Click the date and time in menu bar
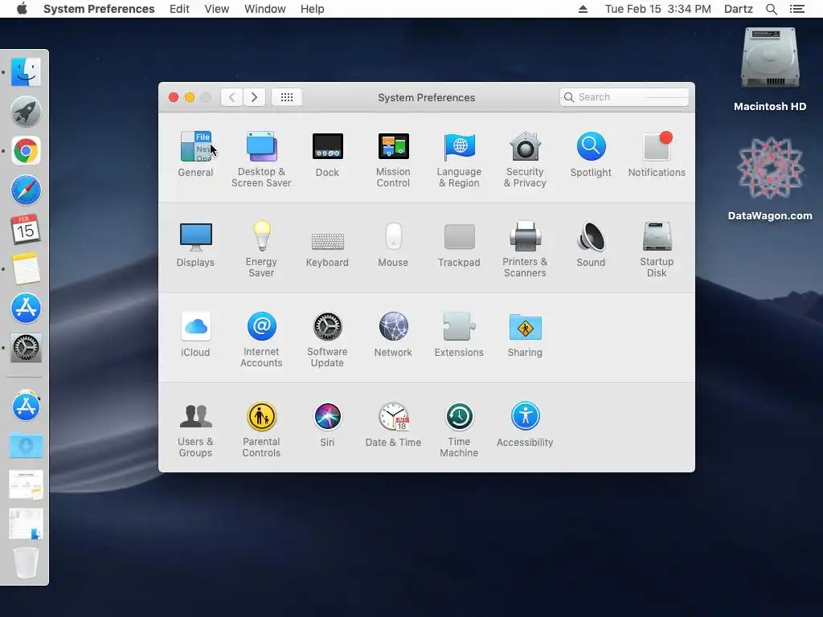The height and width of the screenshot is (617, 823). click(658, 9)
